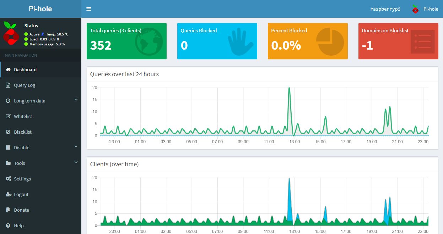Click the Pi-hole title in header
The height and width of the screenshot is (234, 443).
[40, 9]
